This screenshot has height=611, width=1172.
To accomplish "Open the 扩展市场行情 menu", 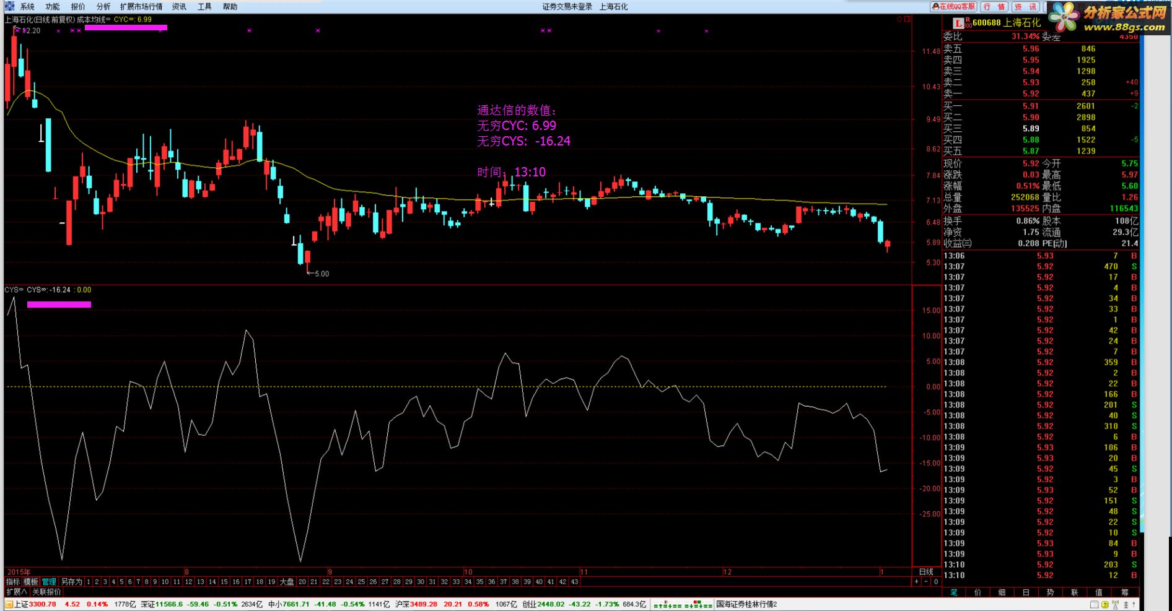I will coord(141,7).
